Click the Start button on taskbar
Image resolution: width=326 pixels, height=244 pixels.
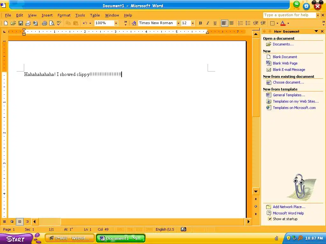coord(16,239)
